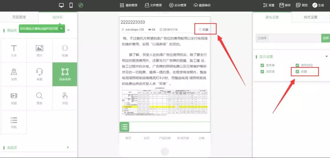Select the 自由布局 free layout plugin
330x158 pixels.
coord(65,74)
